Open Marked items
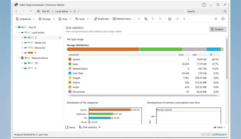Viewport: 241px width, 139px height. coord(122,19)
